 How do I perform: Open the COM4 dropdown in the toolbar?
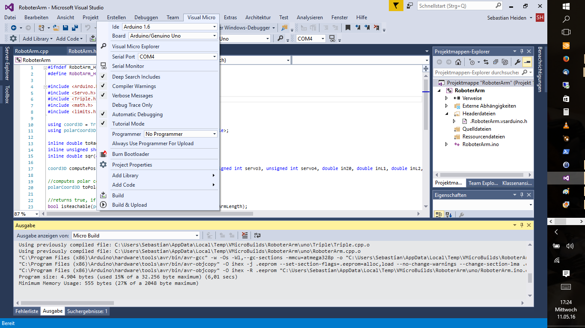pos(310,38)
